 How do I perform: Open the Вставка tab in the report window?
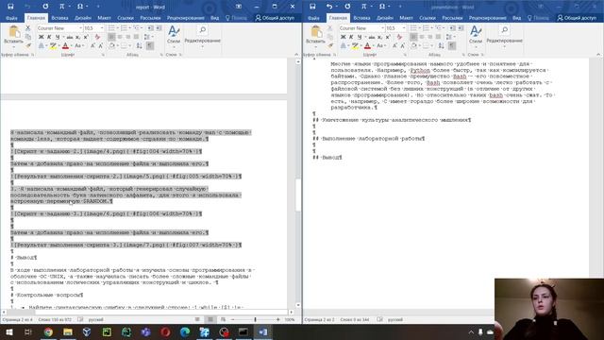(x=59, y=18)
